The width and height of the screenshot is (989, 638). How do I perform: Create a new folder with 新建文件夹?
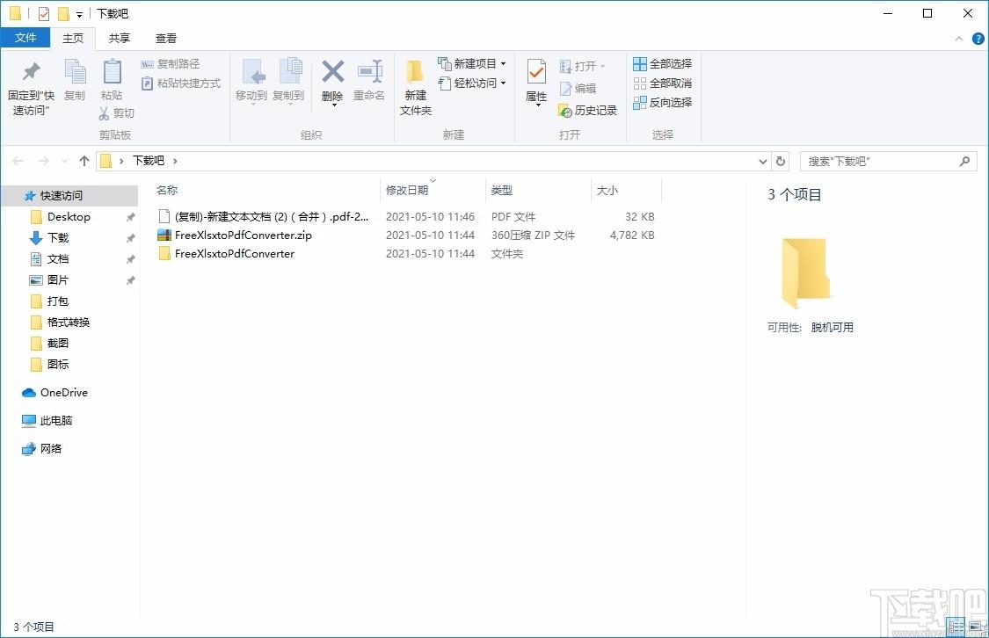tap(415, 88)
